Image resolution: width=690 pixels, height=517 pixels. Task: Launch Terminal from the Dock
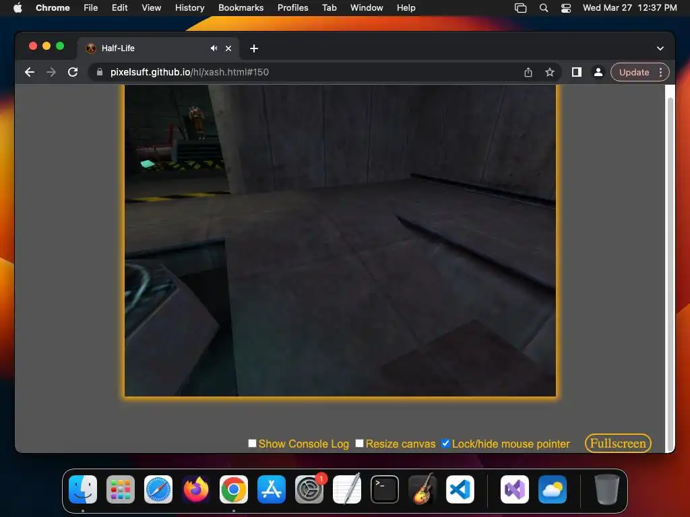[x=385, y=489]
